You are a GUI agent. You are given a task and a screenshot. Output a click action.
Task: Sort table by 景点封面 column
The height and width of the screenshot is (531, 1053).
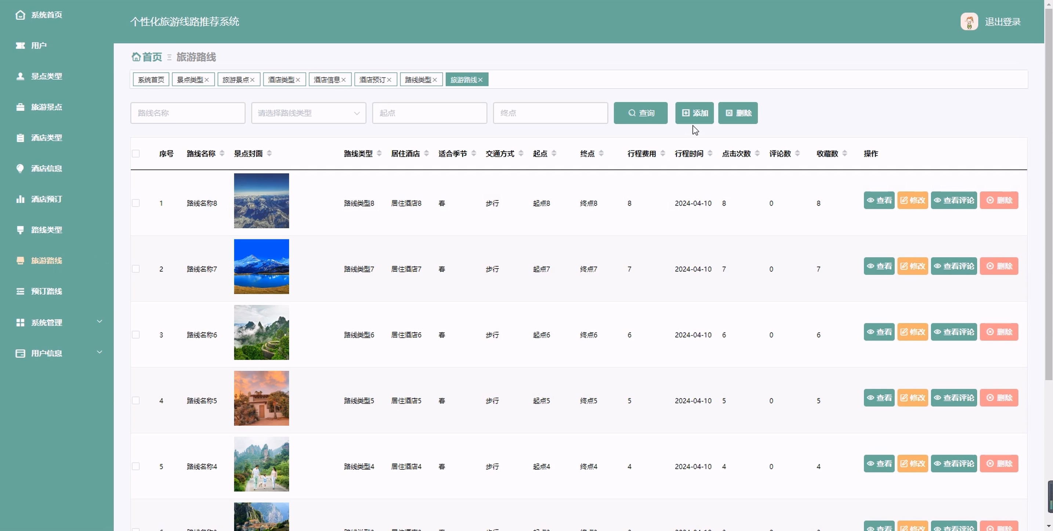tap(269, 153)
